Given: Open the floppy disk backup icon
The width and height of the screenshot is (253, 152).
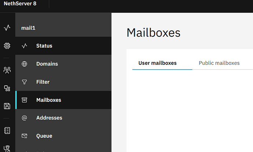Looking at the screenshot, I should [7, 106].
